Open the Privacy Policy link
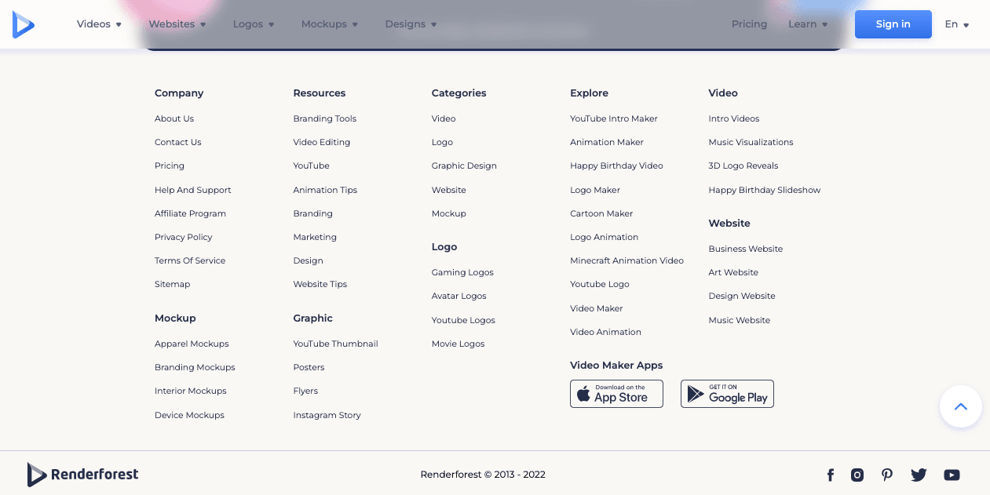Screen dimensions: 990x495 [x=184, y=237]
